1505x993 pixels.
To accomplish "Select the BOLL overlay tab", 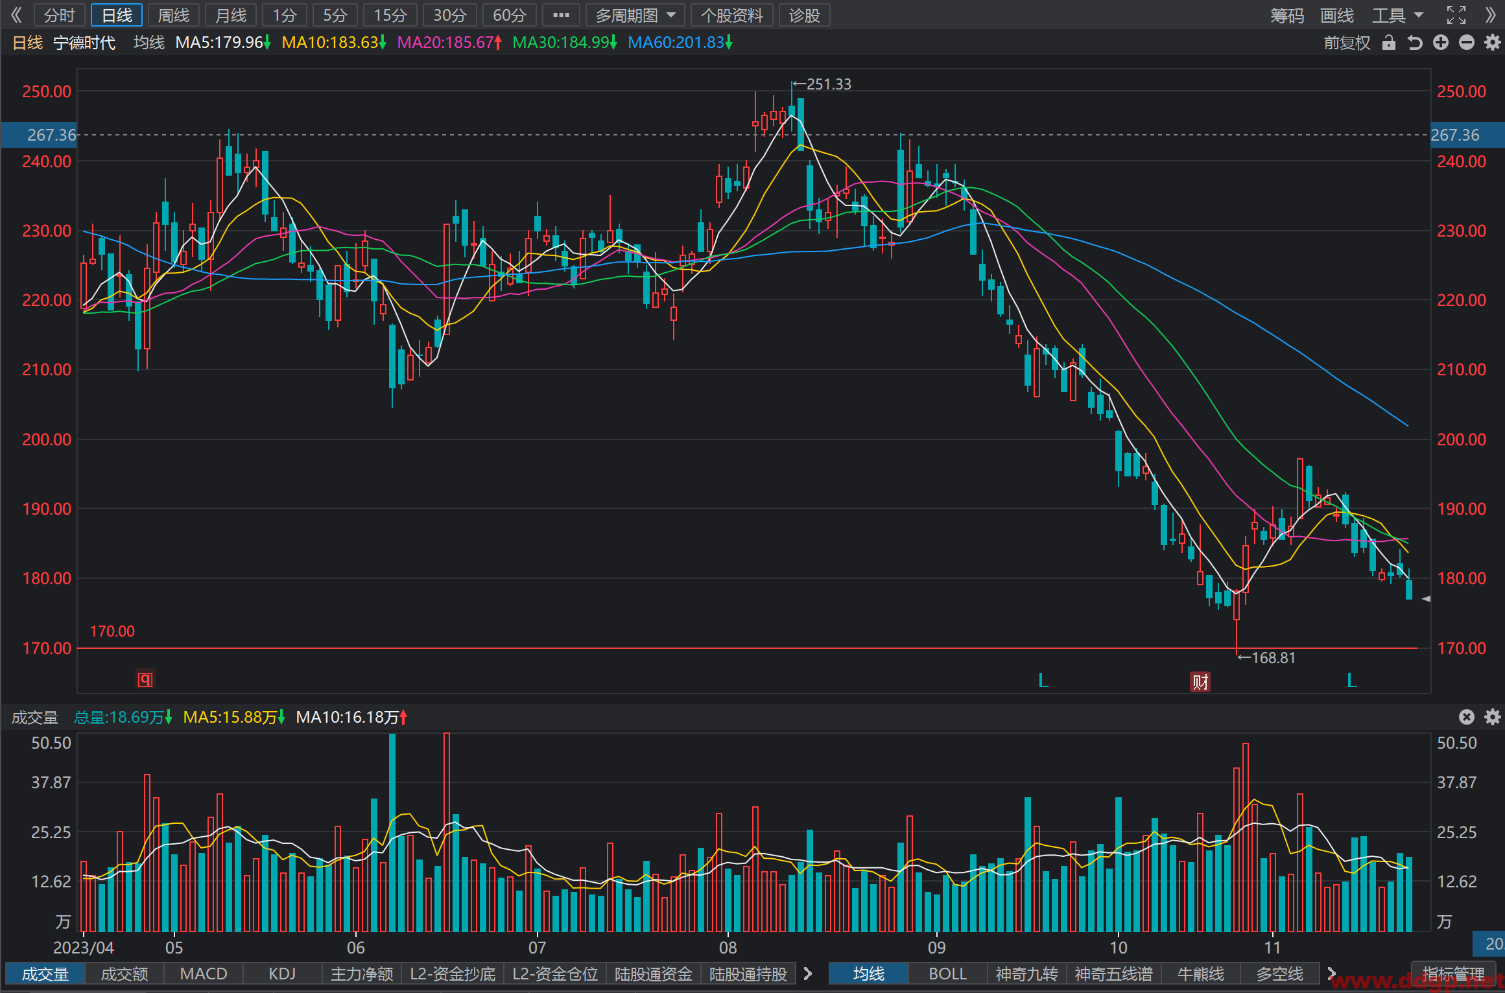I will 947,974.
